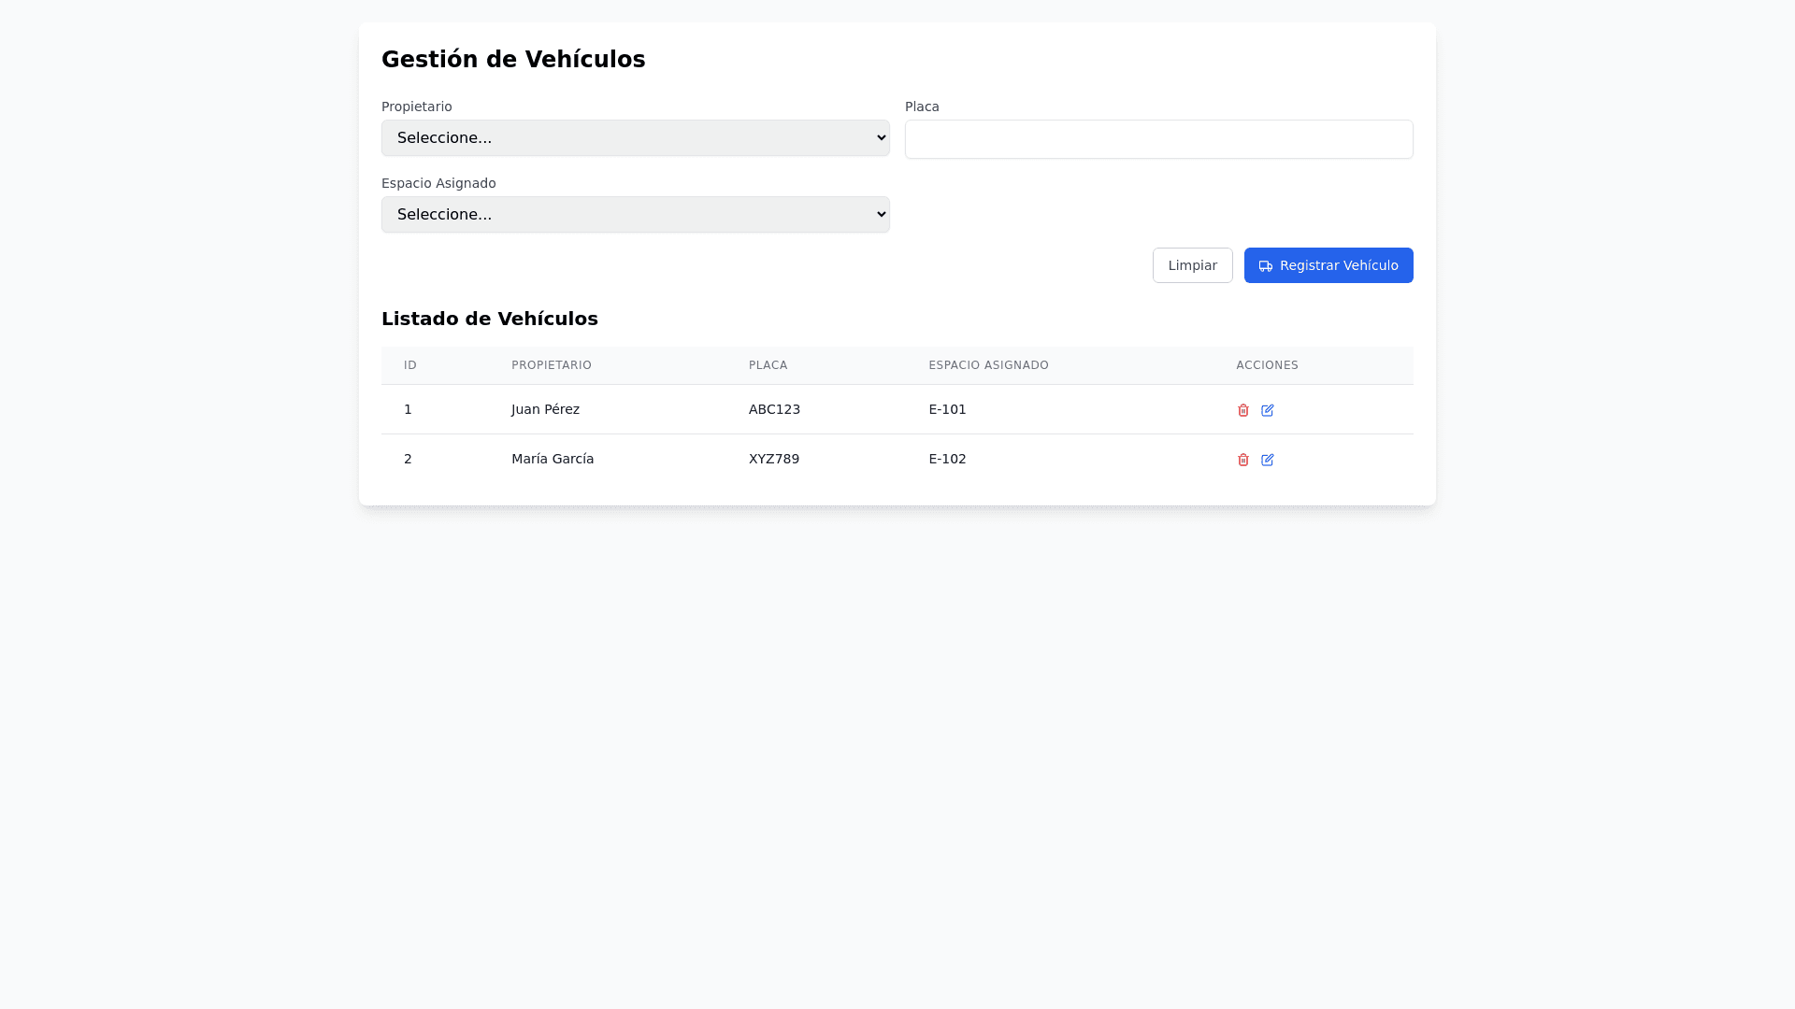Edit vehicle XYZ789 using pencil icon
Viewport: 1795px width, 1009px height.
pyautogui.click(x=1267, y=460)
